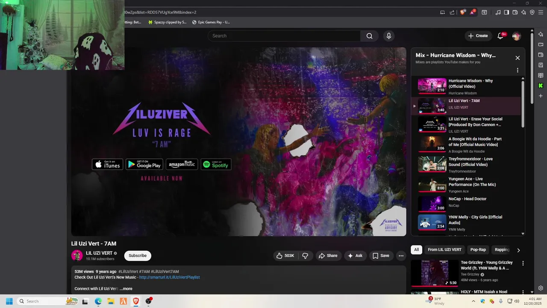
Task: Click share page icon in address bar
Action: (452, 12)
